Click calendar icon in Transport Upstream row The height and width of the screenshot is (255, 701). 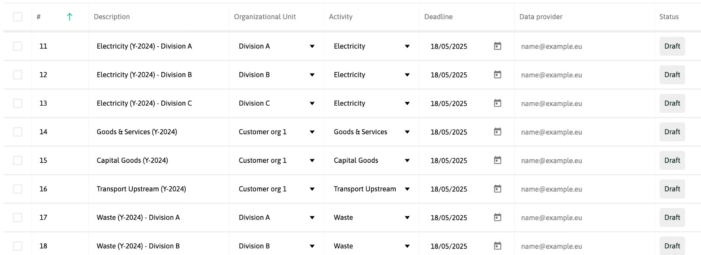pos(498,189)
